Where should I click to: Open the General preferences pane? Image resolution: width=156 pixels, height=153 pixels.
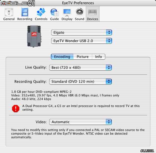[9, 14]
